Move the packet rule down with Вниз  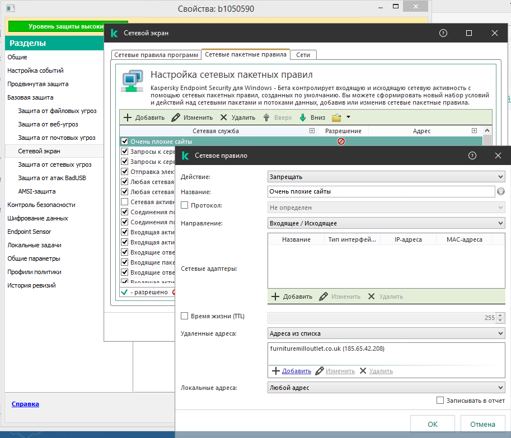(312, 117)
